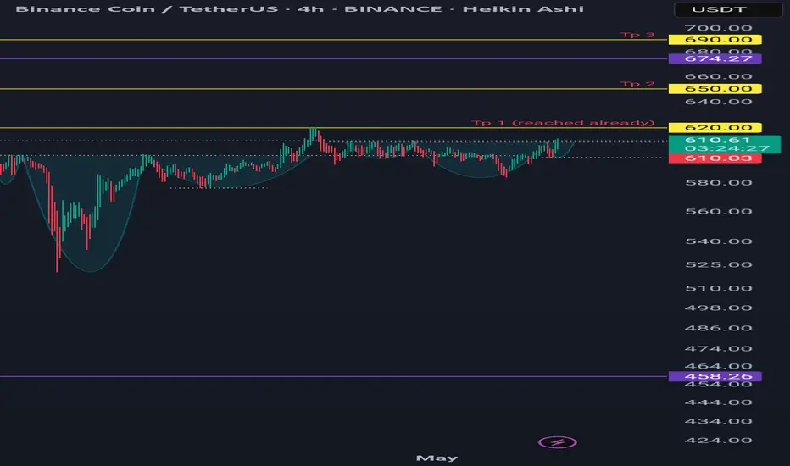This screenshot has height=466, width=790.
Task: Click the 486.00 price scale value
Action: point(719,329)
